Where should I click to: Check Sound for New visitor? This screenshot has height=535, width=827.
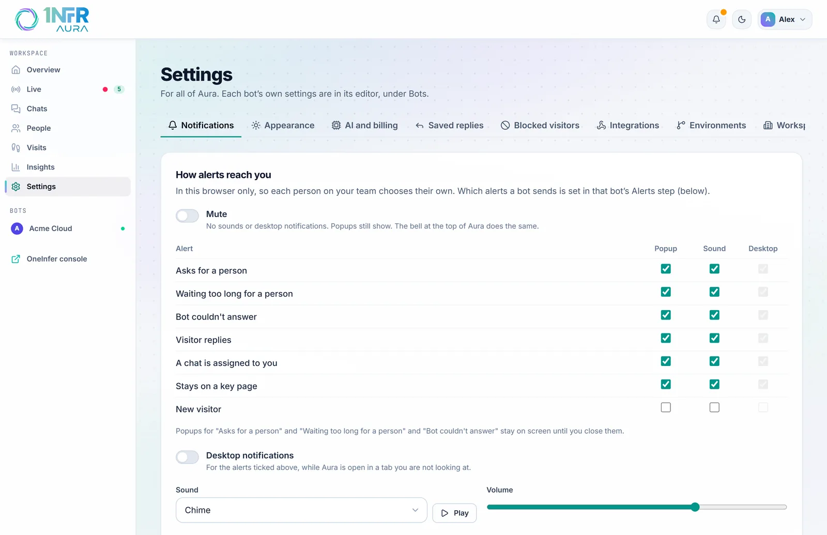point(714,407)
